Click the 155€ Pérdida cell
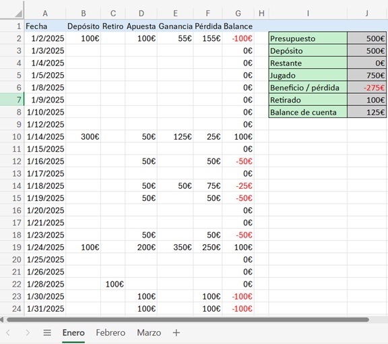Image resolution: width=388 pixels, height=344 pixels. click(x=208, y=38)
